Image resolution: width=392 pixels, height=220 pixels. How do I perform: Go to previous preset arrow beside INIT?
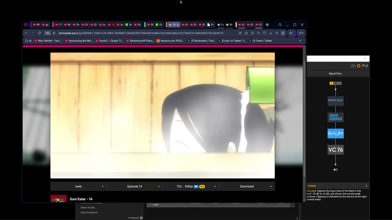[x=149, y=205]
